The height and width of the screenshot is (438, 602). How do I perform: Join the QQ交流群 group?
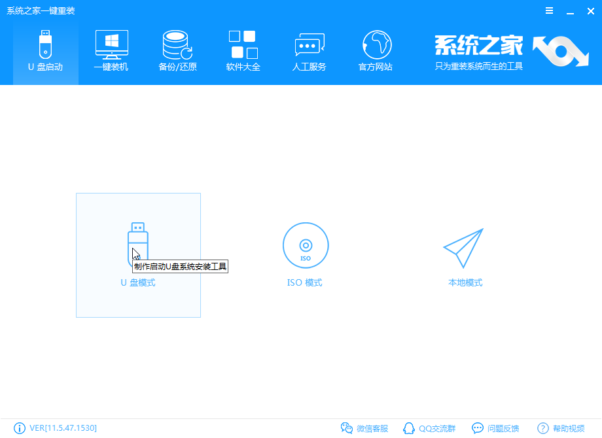432,428
